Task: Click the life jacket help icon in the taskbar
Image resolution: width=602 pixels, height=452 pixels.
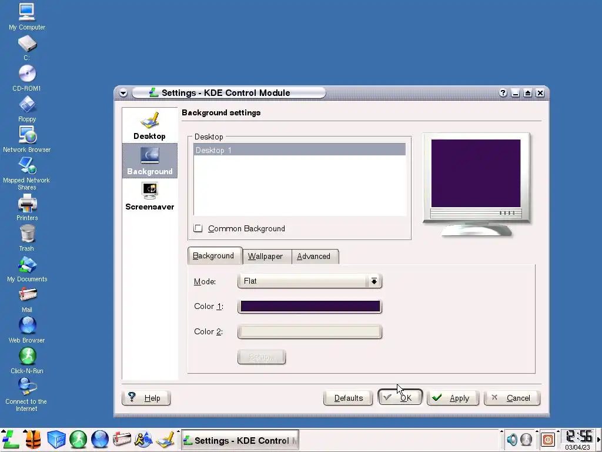Action: click(33, 439)
